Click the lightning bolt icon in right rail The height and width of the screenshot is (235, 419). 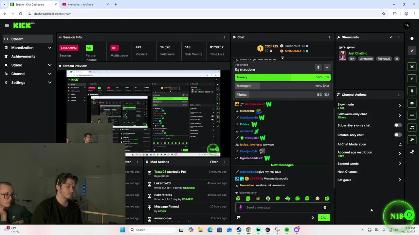(x=412, y=79)
